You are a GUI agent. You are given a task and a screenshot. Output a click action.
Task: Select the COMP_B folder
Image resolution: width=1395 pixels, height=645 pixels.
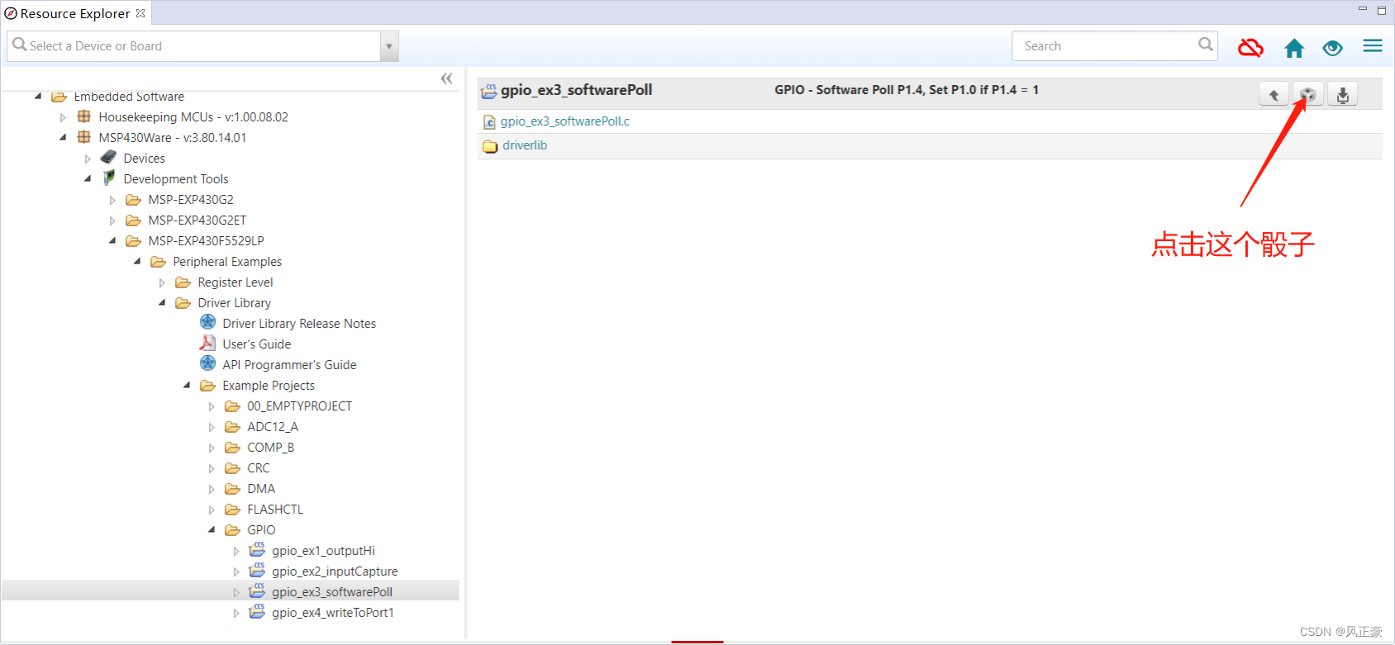270,448
